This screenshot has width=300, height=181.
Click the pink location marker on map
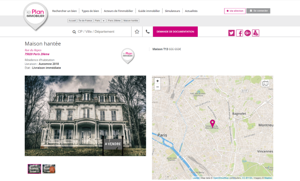tap(212, 123)
